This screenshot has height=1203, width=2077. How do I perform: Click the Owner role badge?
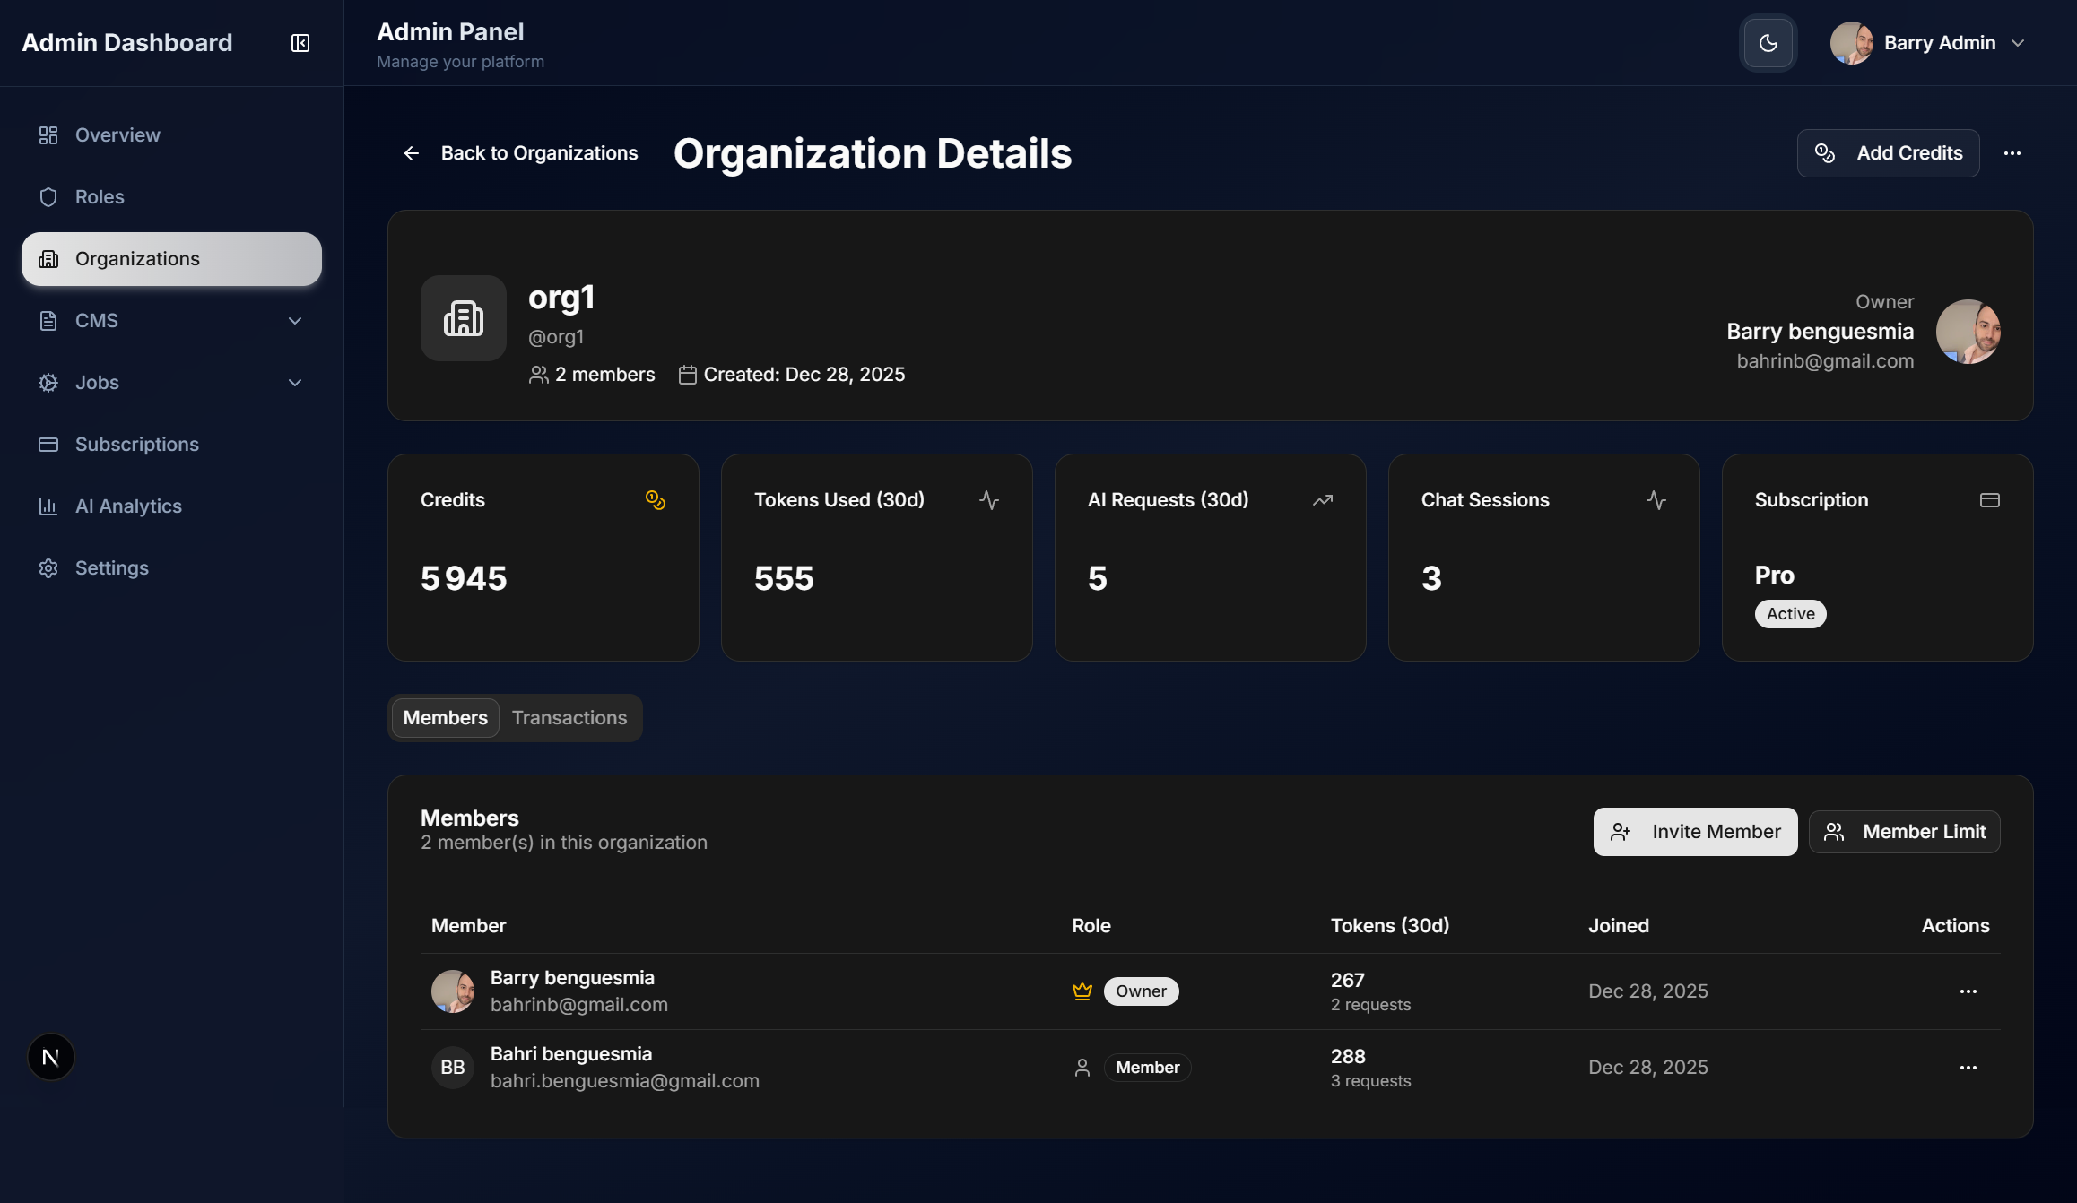tap(1141, 991)
